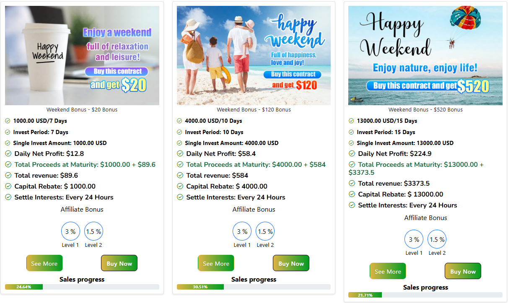The height and width of the screenshot is (303, 508).
Task: Click the 1.5 % Level 2 circle in $120 Bonus card
Action: (265, 231)
